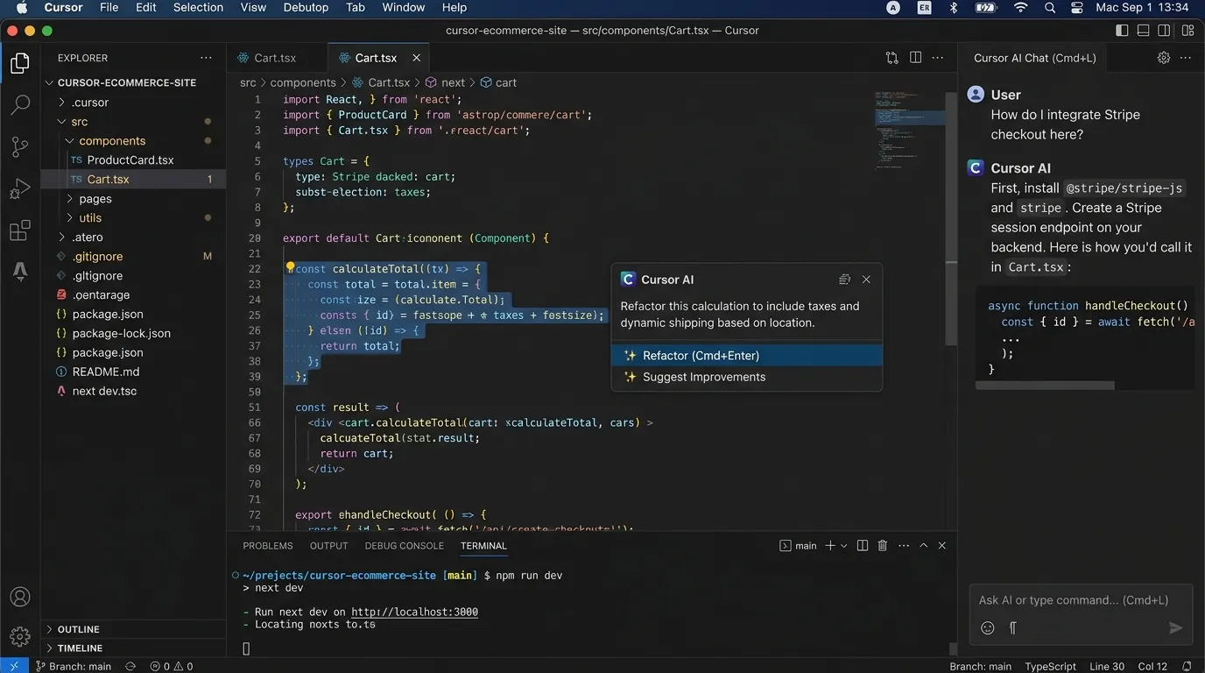The width and height of the screenshot is (1205, 673).
Task: Open the Search view in activity bar
Action: (x=20, y=104)
